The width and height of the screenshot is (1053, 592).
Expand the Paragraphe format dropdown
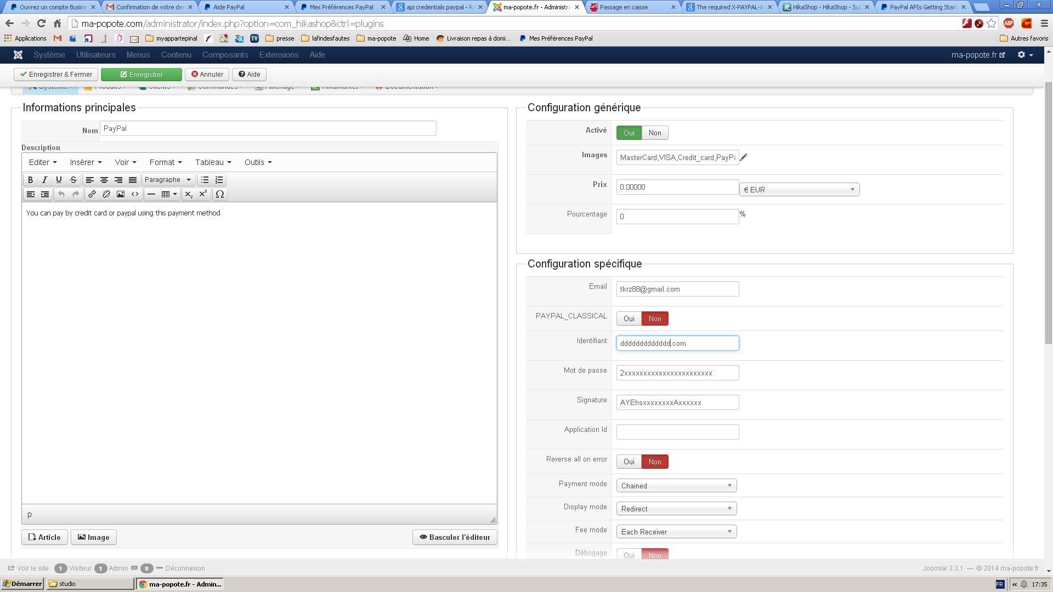tap(168, 180)
